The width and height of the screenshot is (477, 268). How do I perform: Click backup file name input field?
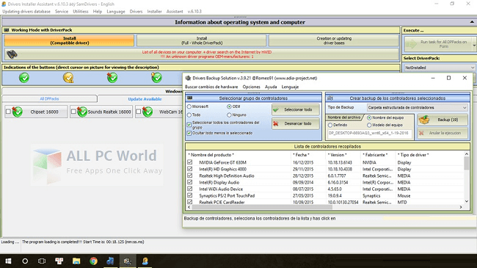370,133
